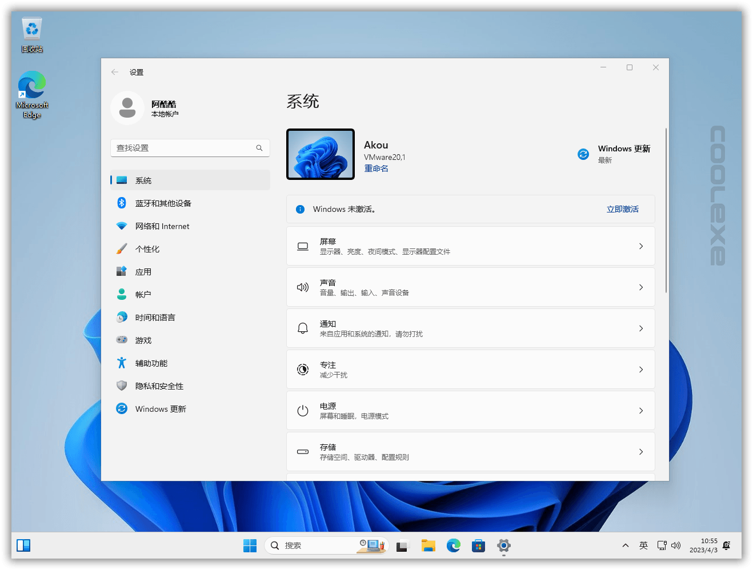Open the Start menu from the taskbar
Screen dimensions: 753x570
pos(250,545)
